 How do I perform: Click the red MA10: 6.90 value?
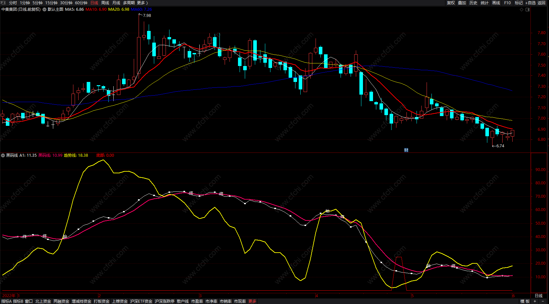pos(96,9)
